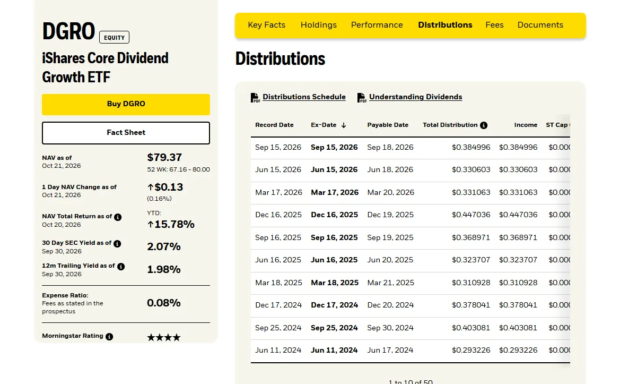Click the 52 WK range text
This screenshot has height=384, width=620.
pyautogui.click(x=178, y=169)
